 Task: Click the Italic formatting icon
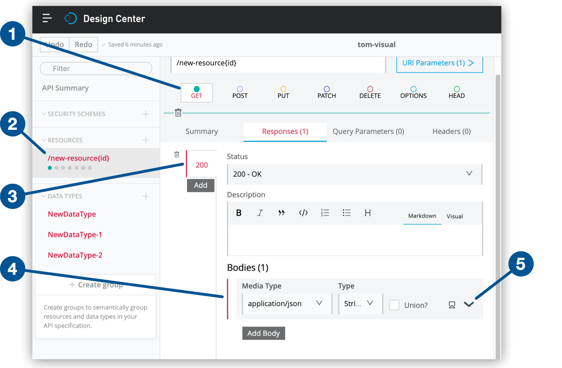260,213
